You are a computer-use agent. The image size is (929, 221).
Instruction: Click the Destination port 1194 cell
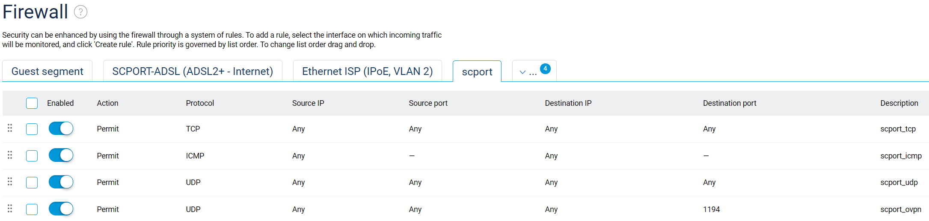click(x=711, y=209)
